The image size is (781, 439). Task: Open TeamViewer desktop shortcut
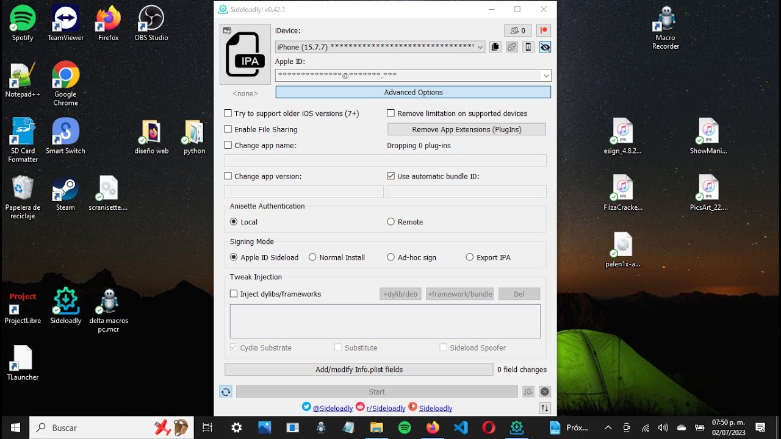tap(66, 23)
